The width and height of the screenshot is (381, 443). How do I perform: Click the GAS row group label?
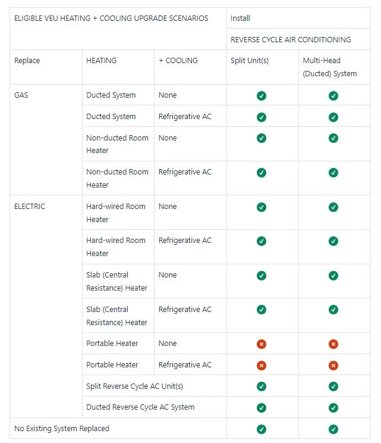21,95
